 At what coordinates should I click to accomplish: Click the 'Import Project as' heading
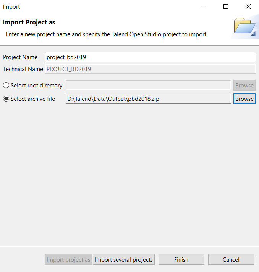29,22
